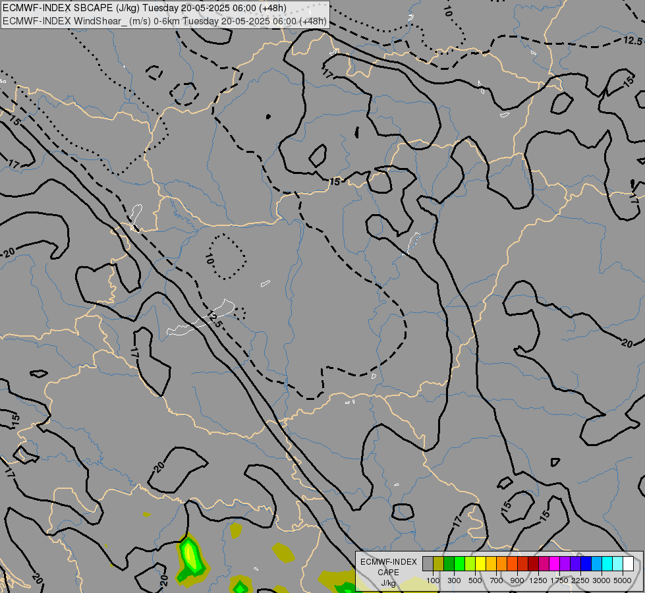Click the J/kg unit label in legend
This screenshot has height=593, width=645.
coord(388,583)
